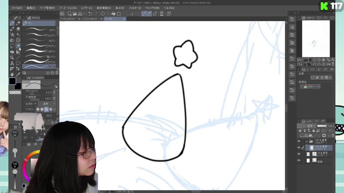Select the Airbrush tool
This screenshot has width=344, height=193.
(x=12, y=35)
